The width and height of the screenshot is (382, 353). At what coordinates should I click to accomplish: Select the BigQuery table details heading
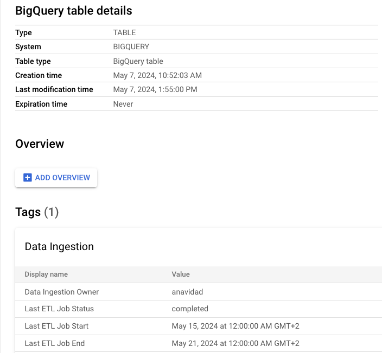[74, 10]
